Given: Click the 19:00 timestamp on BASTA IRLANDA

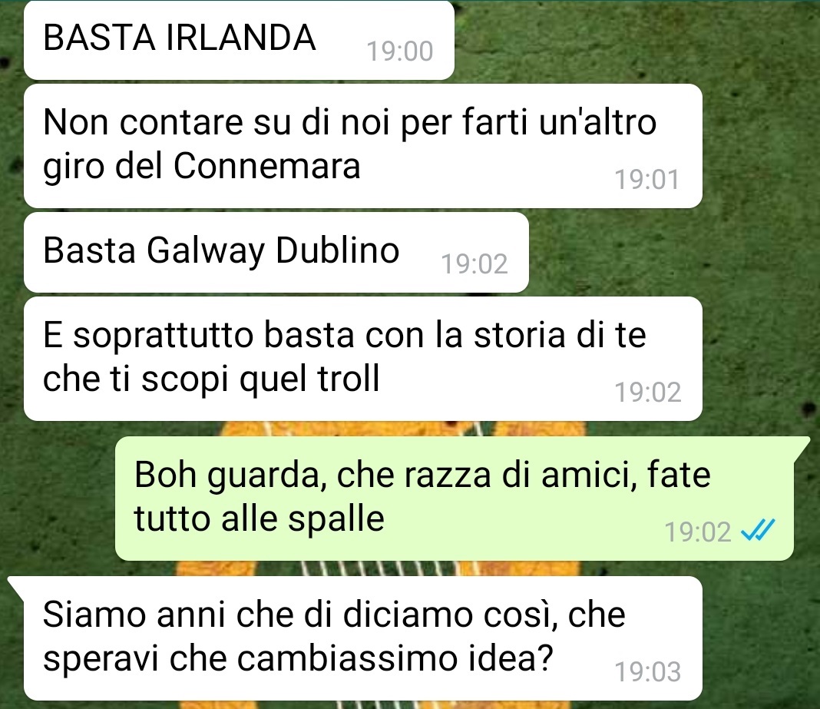Looking at the screenshot, I should [x=399, y=51].
